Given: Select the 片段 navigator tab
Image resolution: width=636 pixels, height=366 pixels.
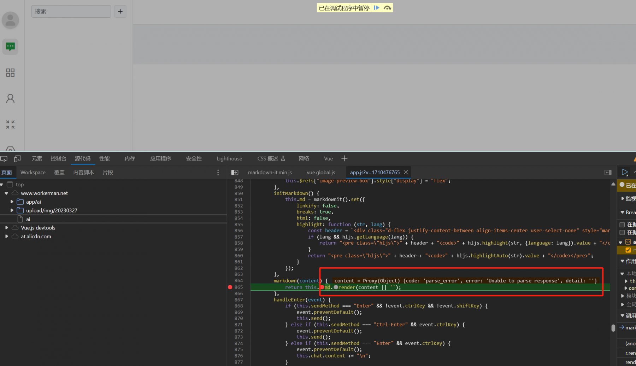Looking at the screenshot, I should [108, 172].
